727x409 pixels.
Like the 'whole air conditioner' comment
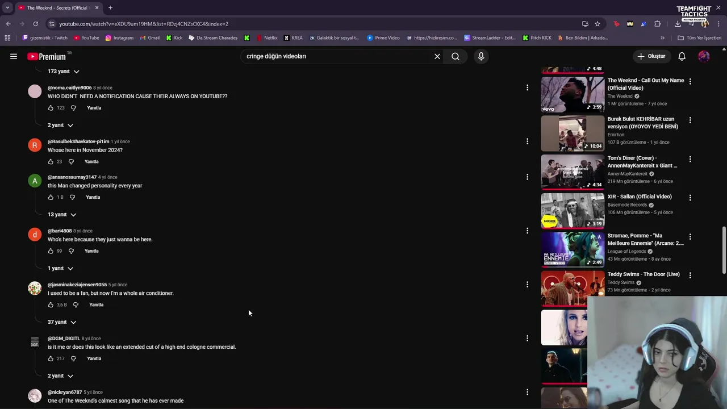tap(51, 305)
